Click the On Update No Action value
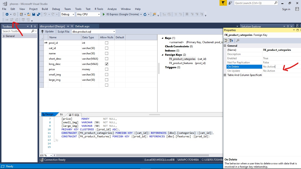This screenshot has width=301, height=169. (x=282, y=71)
